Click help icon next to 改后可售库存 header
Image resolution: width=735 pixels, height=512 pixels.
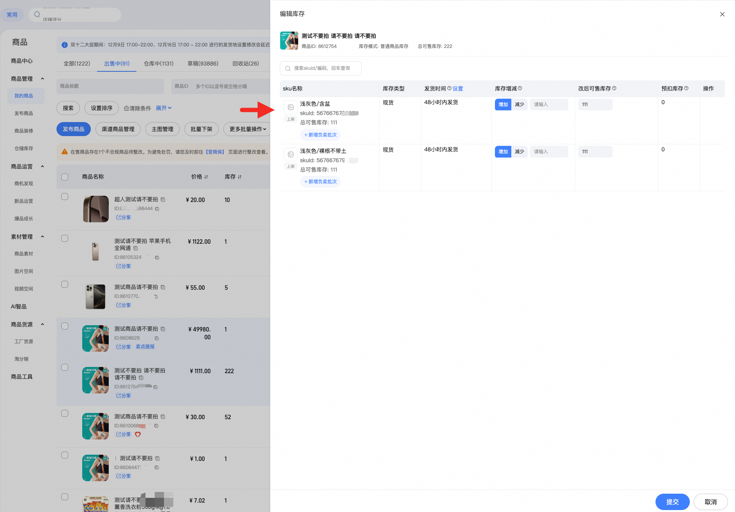click(x=614, y=89)
